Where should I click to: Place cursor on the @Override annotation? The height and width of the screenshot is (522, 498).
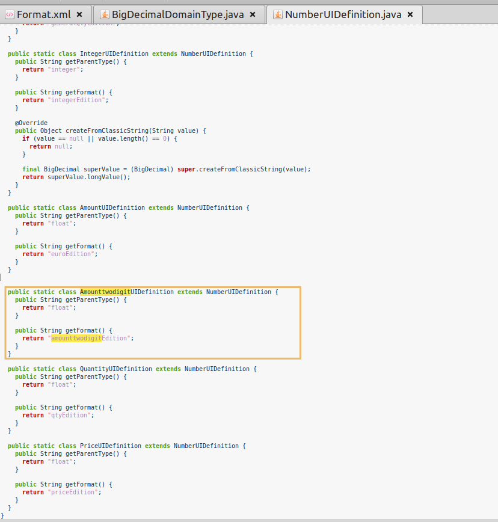(31, 123)
